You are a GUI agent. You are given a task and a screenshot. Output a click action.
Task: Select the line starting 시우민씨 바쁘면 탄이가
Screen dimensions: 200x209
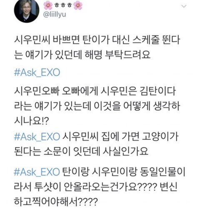97,40
